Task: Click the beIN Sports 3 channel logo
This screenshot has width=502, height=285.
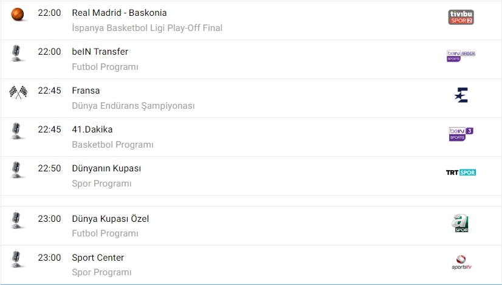Action: (x=461, y=134)
